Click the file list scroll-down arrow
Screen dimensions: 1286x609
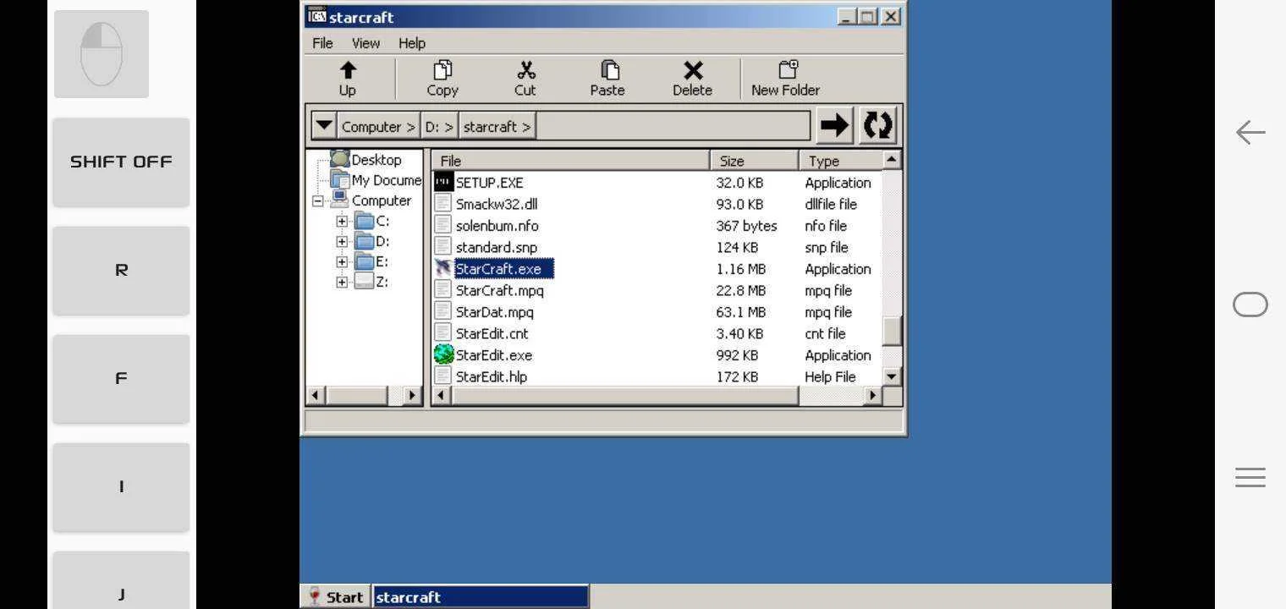click(892, 376)
